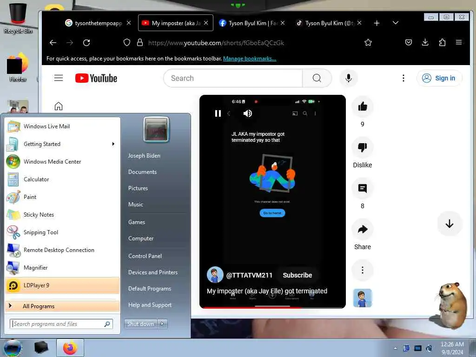
Task: Open the Firefox hamburger application menu
Action: tap(459, 42)
